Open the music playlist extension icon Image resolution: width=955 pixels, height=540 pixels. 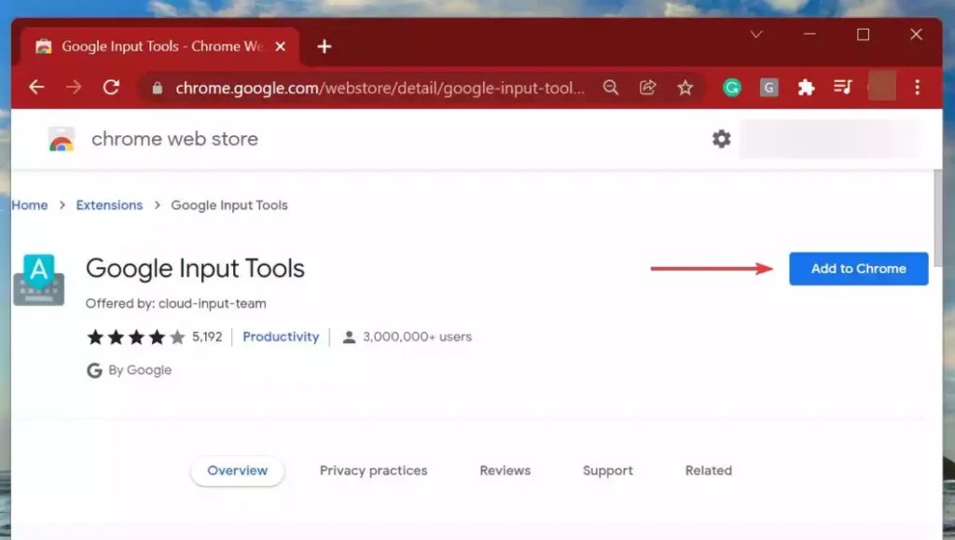point(842,87)
